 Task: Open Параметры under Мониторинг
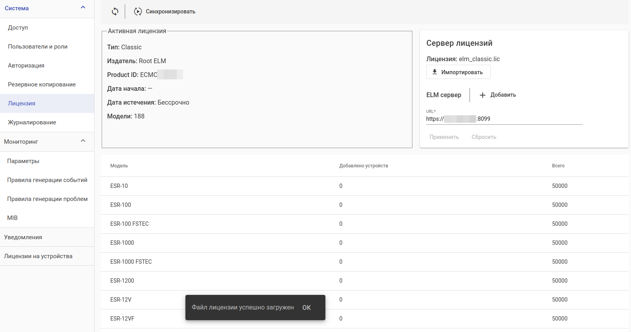pos(23,161)
